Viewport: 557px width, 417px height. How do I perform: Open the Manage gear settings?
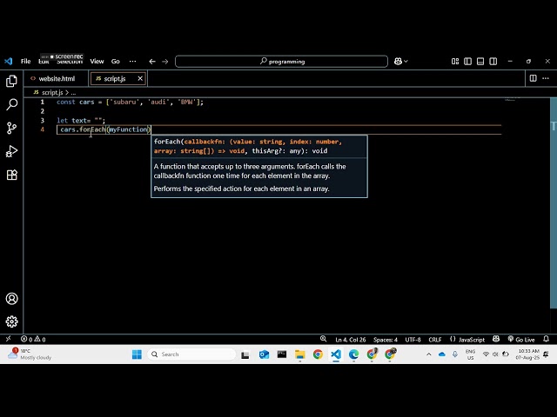point(11,321)
